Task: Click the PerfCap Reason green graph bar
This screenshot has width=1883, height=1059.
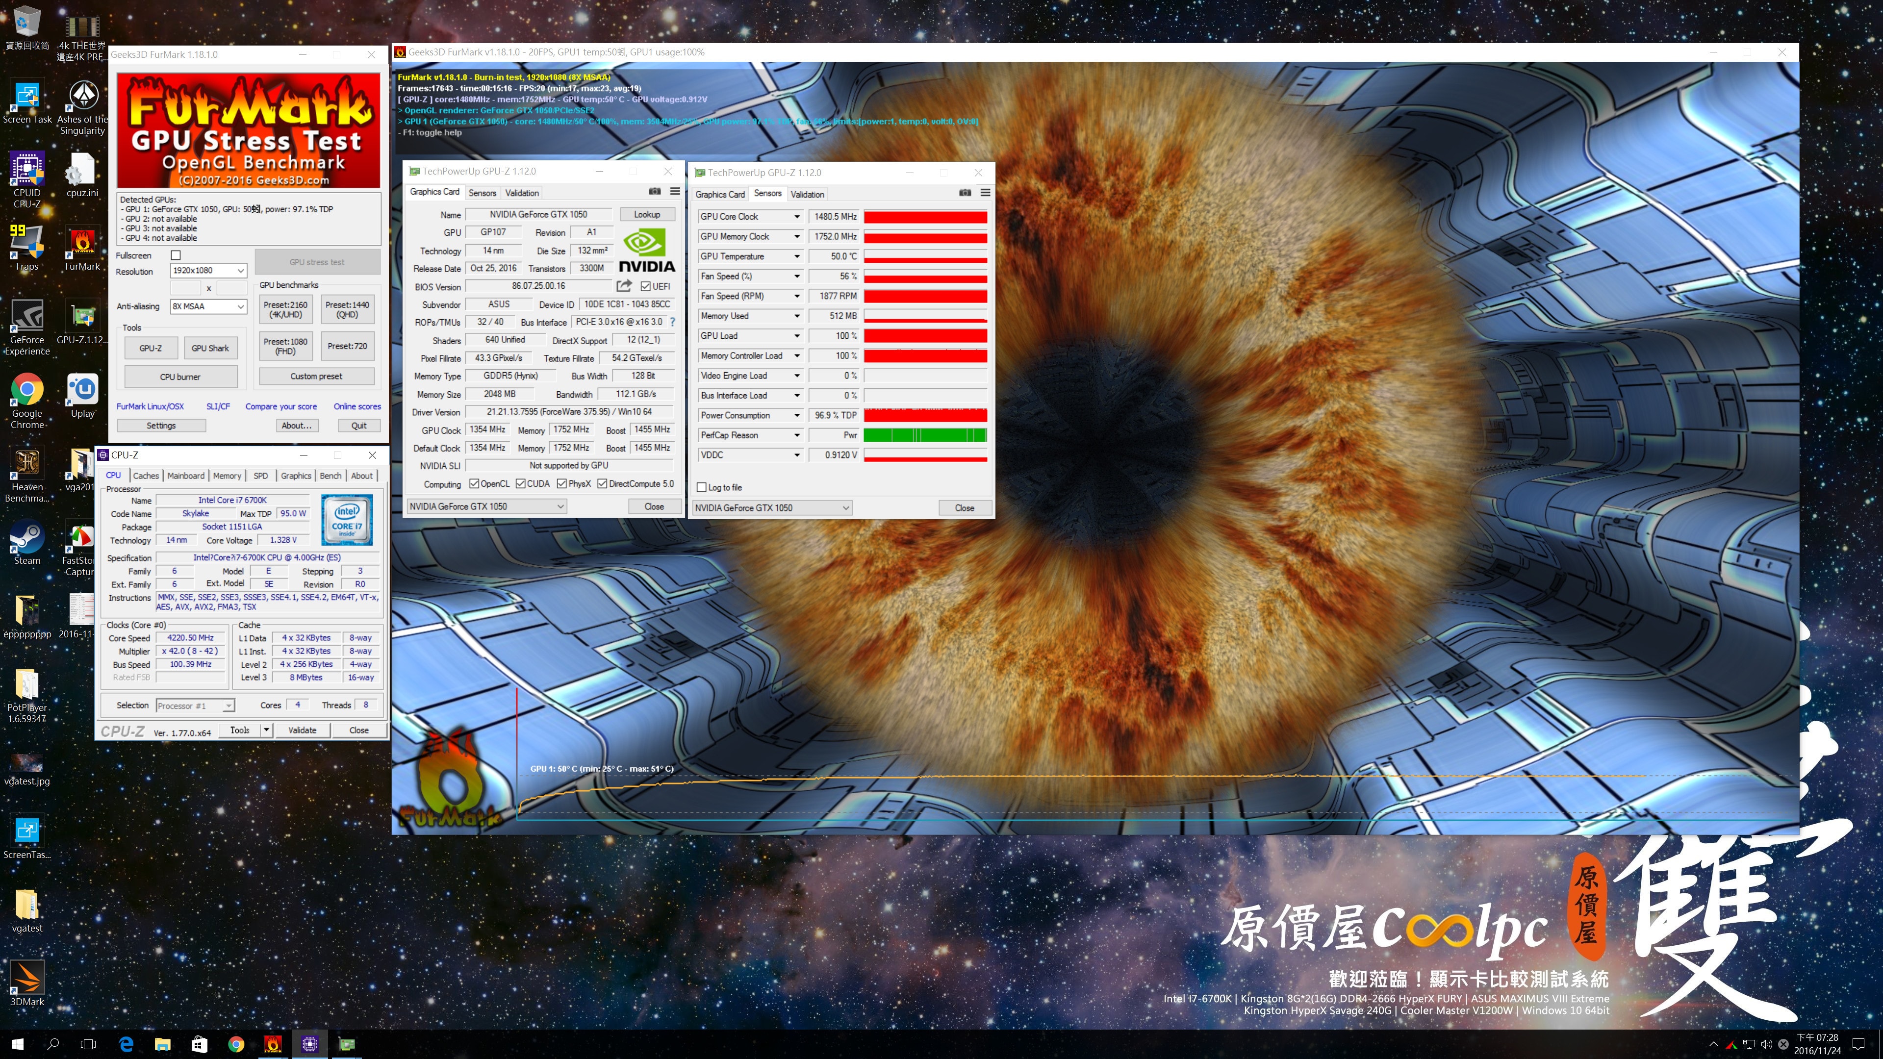Action: [925, 435]
